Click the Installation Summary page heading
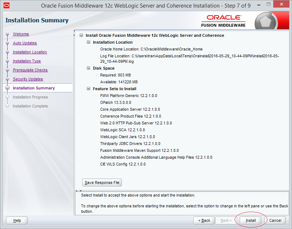 (x=37, y=20)
